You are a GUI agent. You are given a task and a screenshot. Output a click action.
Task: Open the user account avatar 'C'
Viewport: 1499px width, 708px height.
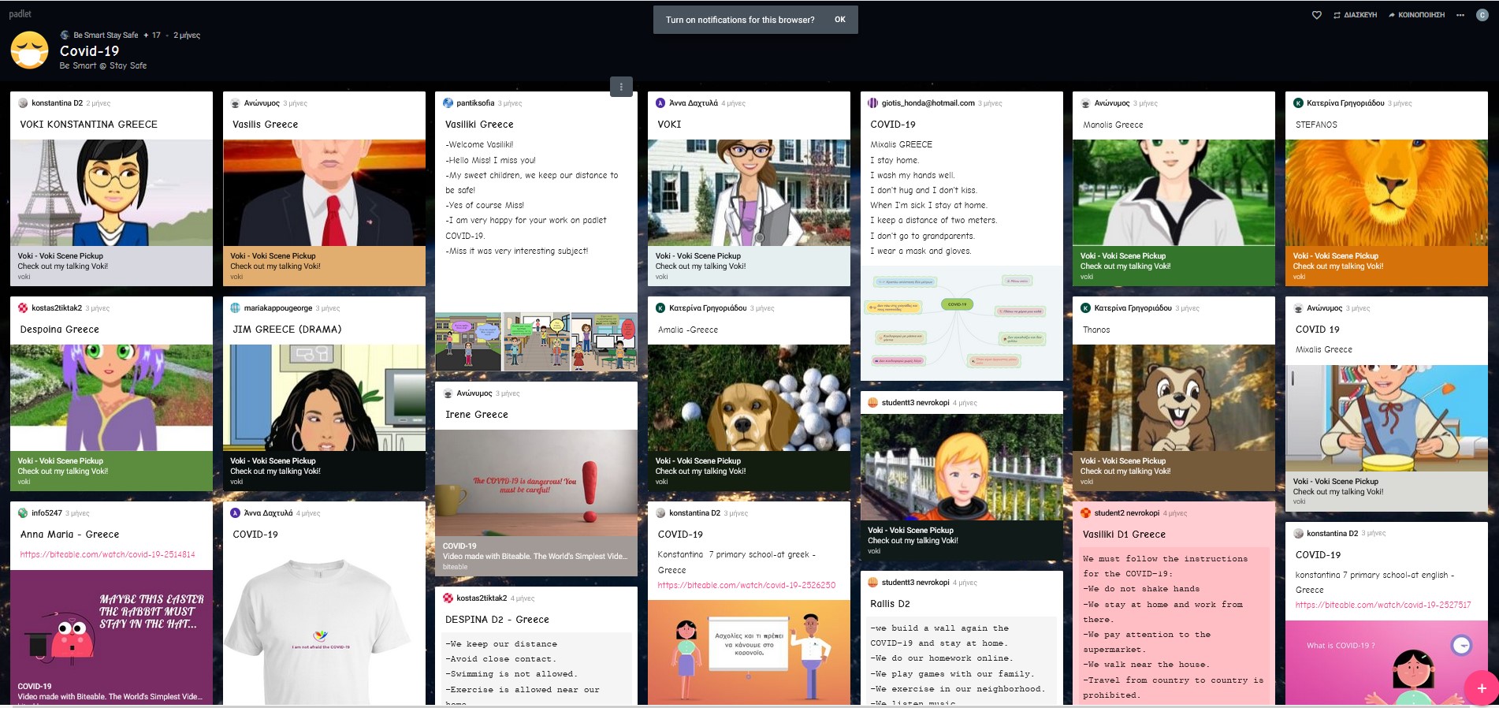(1482, 15)
